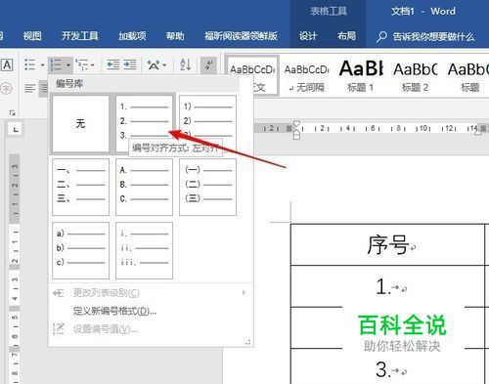489x384 pixels.
Task: Open the 开发工具 ribbon tab
Action: (x=80, y=36)
